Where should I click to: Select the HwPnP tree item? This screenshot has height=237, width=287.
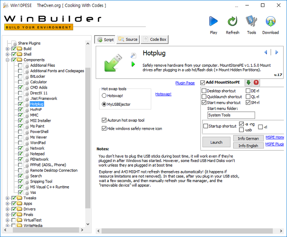(x=36, y=109)
